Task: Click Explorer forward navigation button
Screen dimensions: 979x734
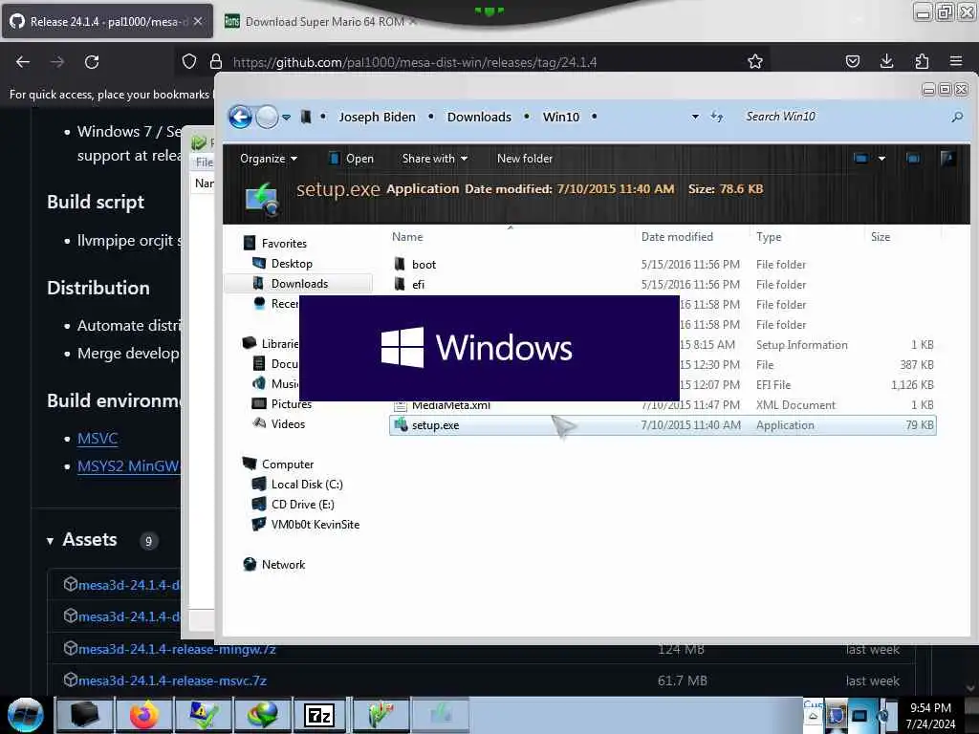Action: click(x=268, y=117)
